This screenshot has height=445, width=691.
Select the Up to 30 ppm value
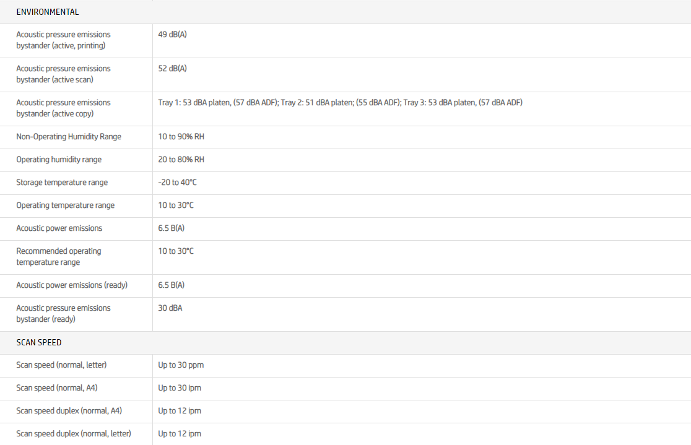181,365
